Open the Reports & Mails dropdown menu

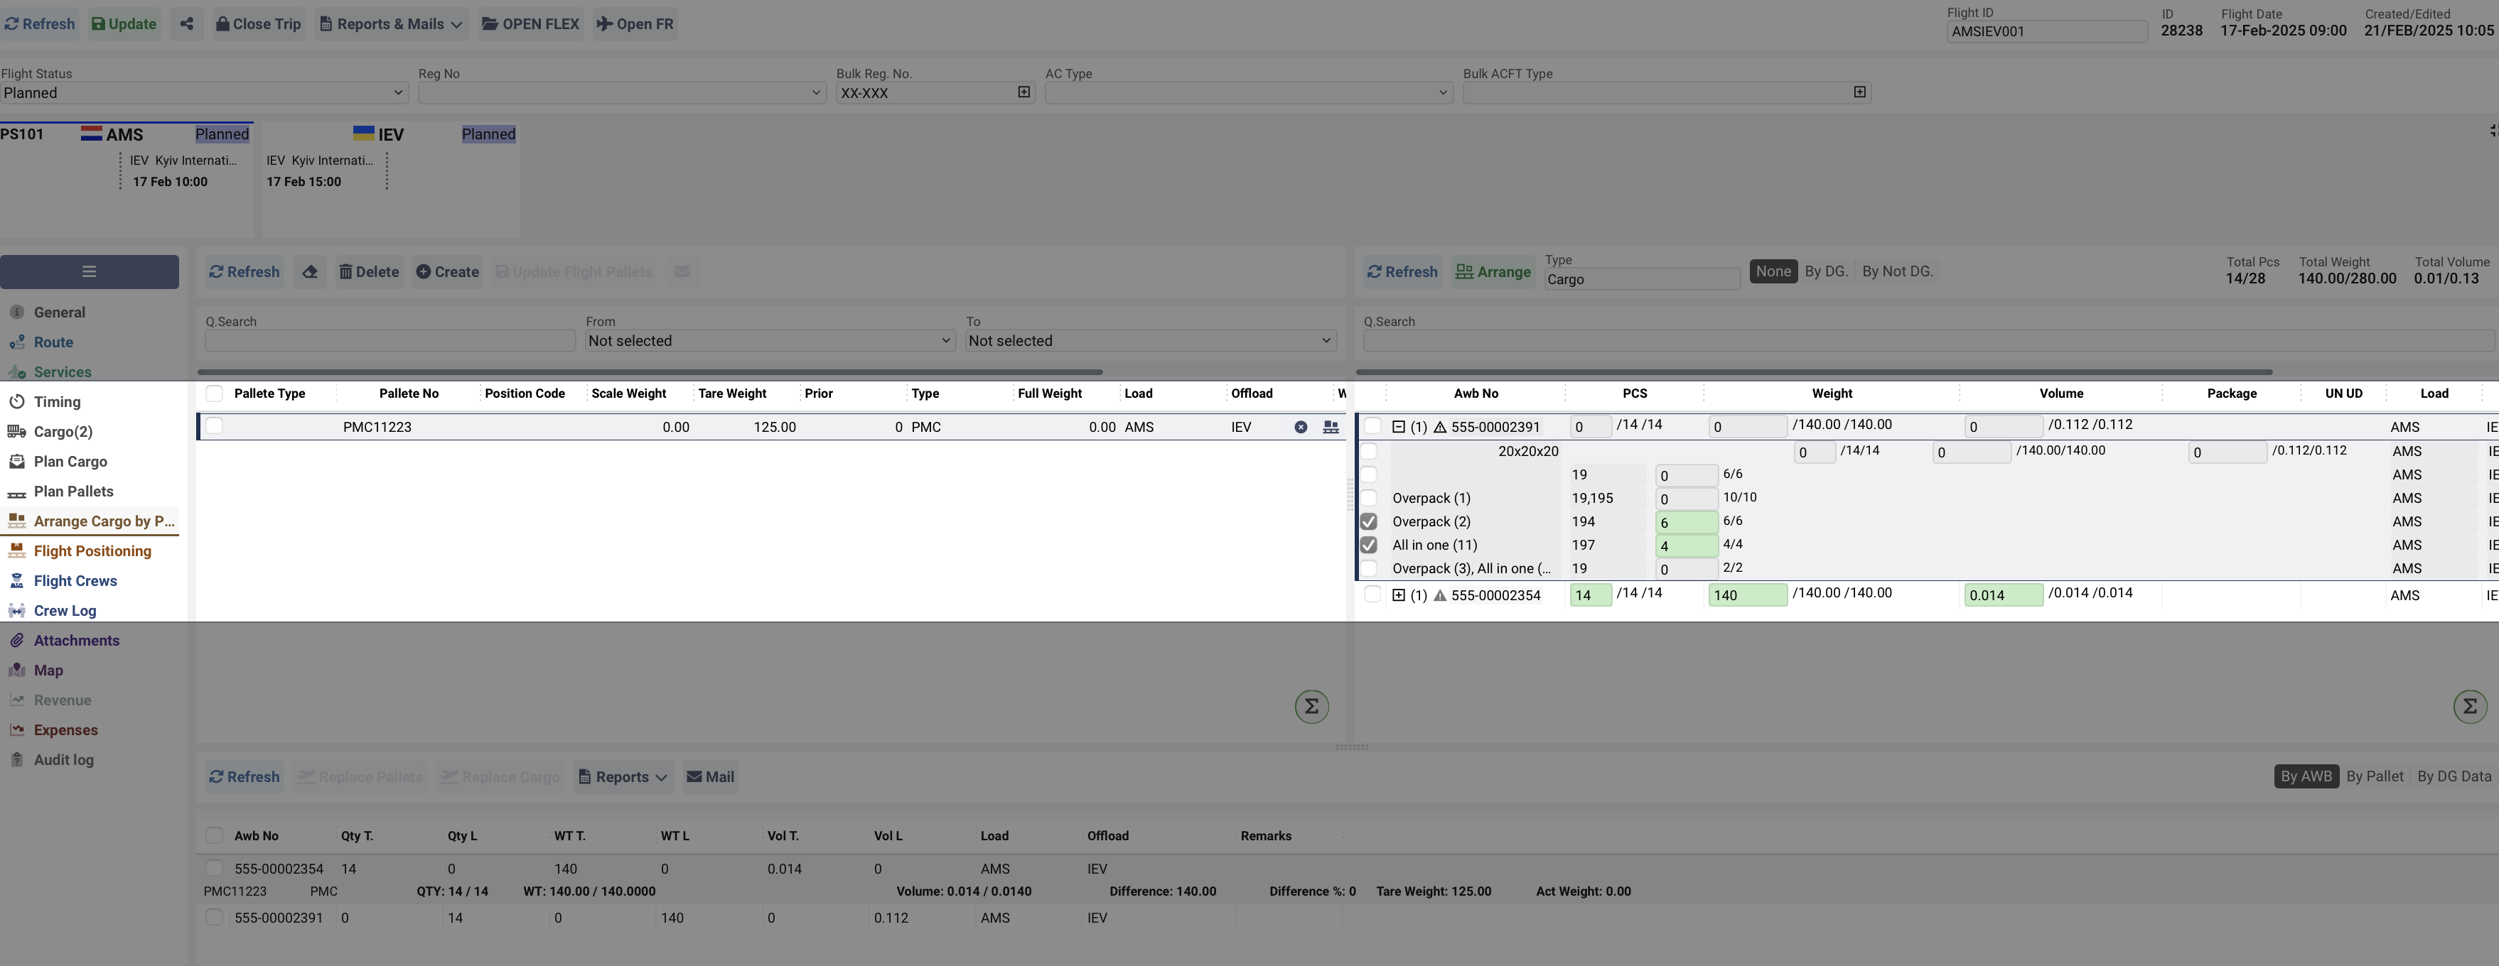pos(391,24)
